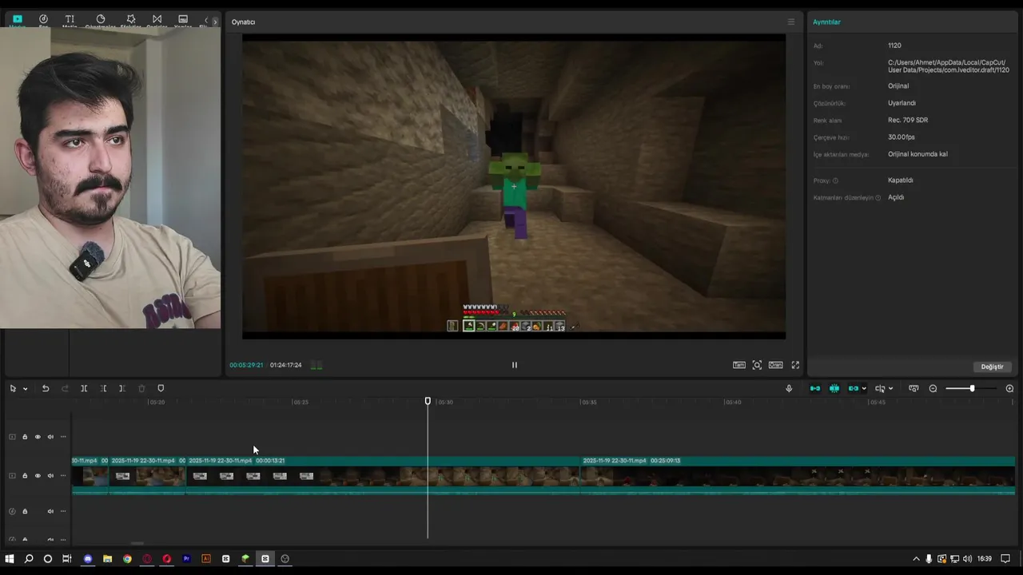Lock the main video track
The height and width of the screenshot is (575, 1023).
click(25, 476)
